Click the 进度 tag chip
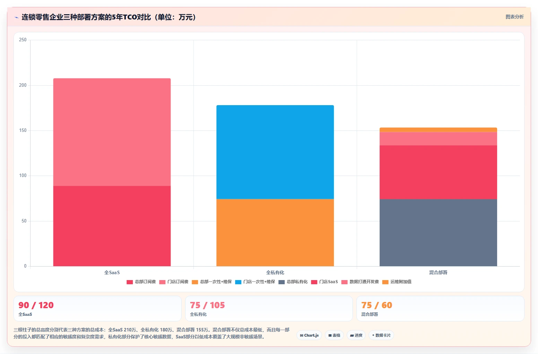Screen dimensions: 538x354 356,335
